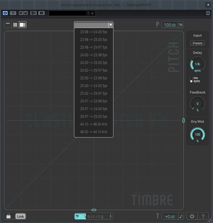Toggle the Link button
213x223 pixels.
20,217
